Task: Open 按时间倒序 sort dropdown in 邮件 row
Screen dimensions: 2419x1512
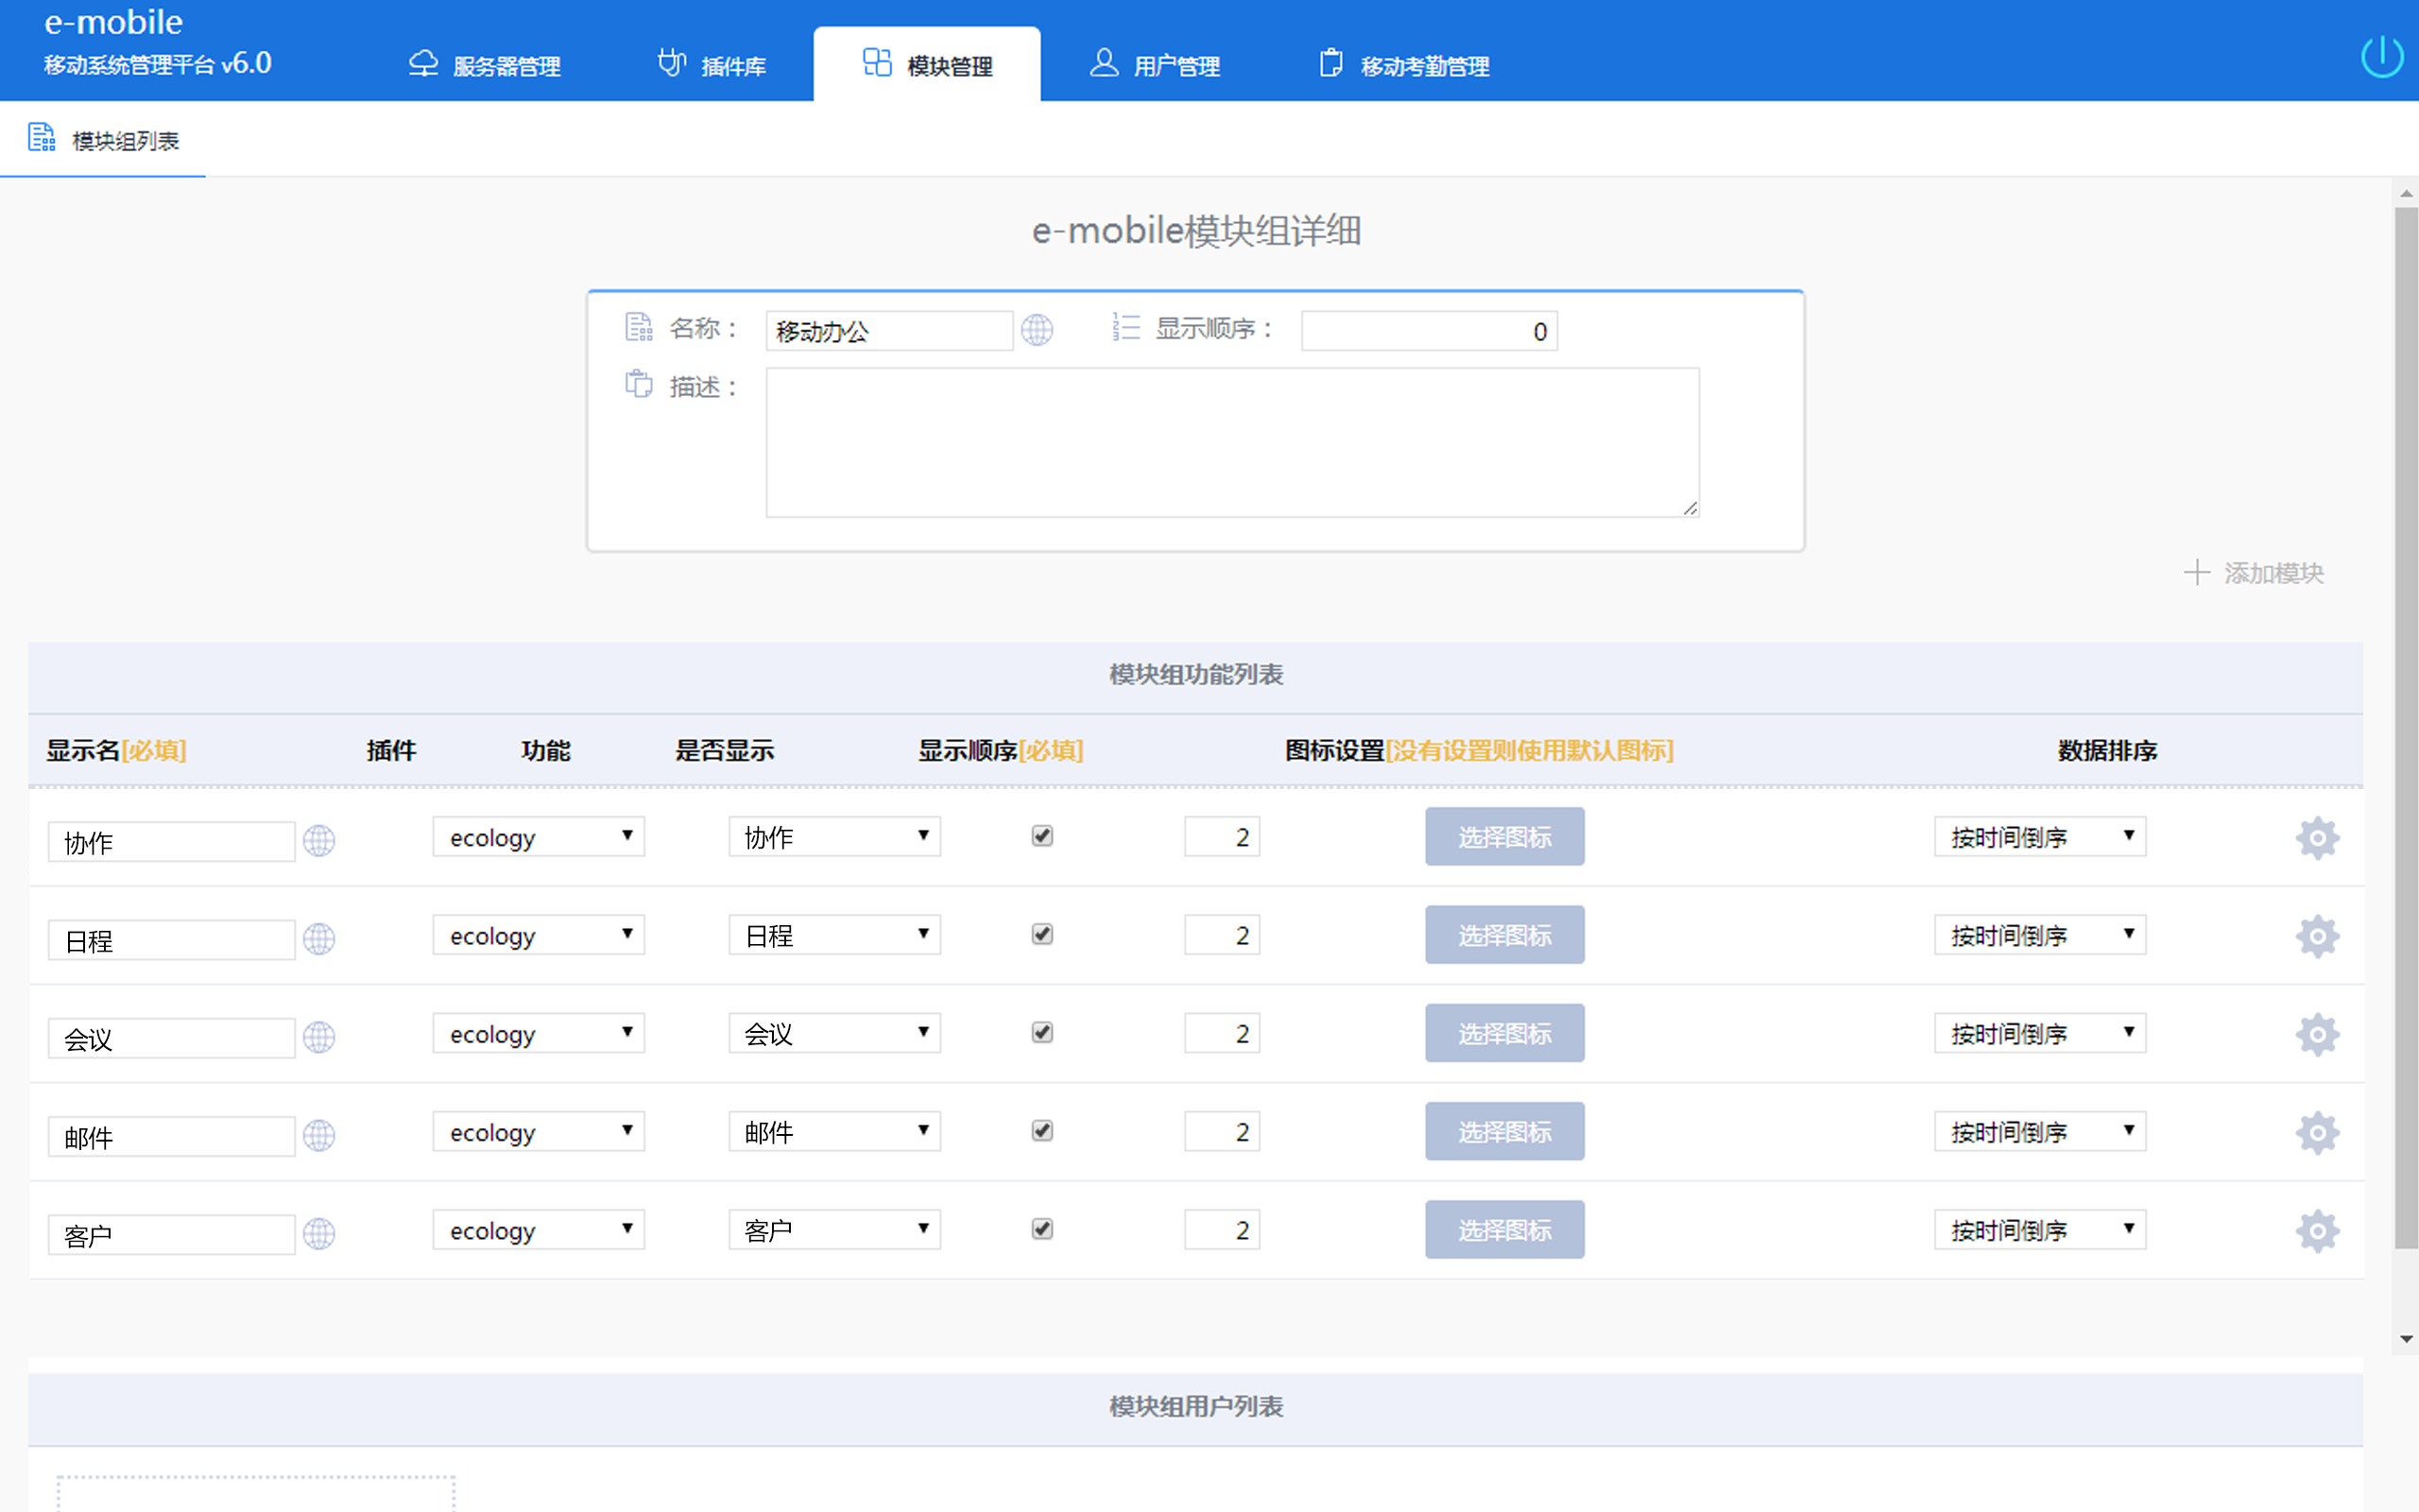Action: tap(2040, 1132)
